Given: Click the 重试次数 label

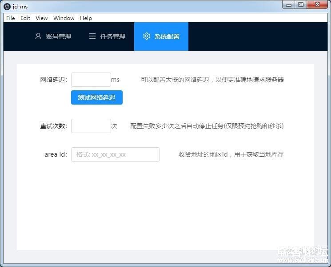Looking at the screenshot, I should [54, 126].
